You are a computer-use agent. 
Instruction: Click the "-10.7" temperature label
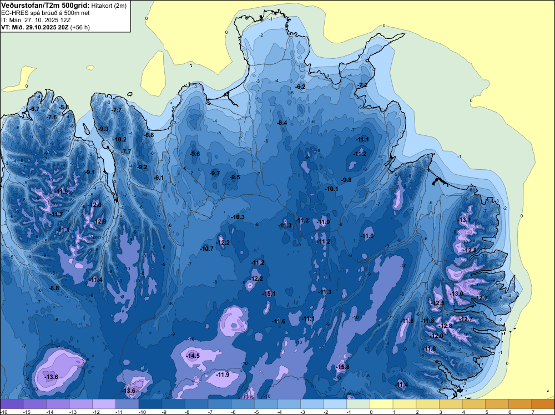[206, 249]
